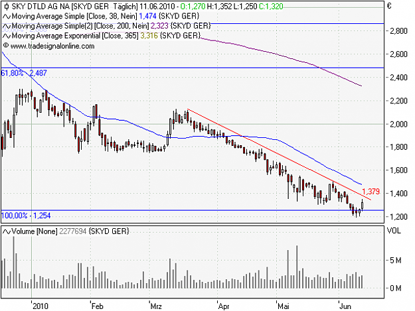
Task: Open the www.tradesignalonline.com link
Action: (52, 46)
